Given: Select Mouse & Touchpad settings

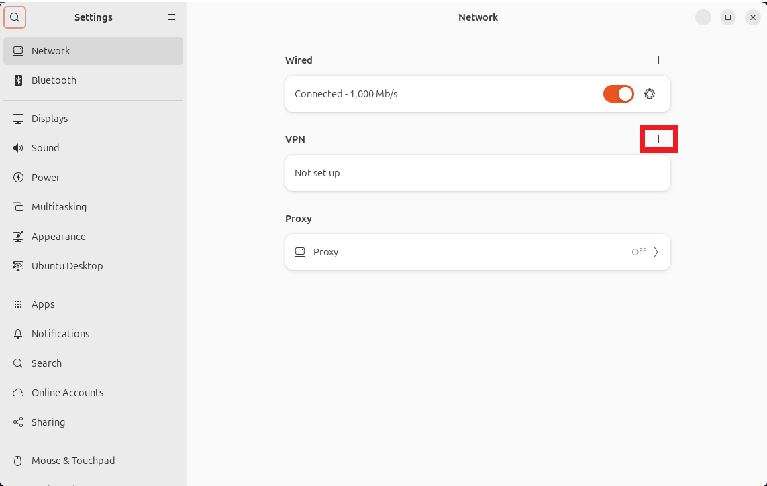Looking at the screenshot, I should coord(72,461).
